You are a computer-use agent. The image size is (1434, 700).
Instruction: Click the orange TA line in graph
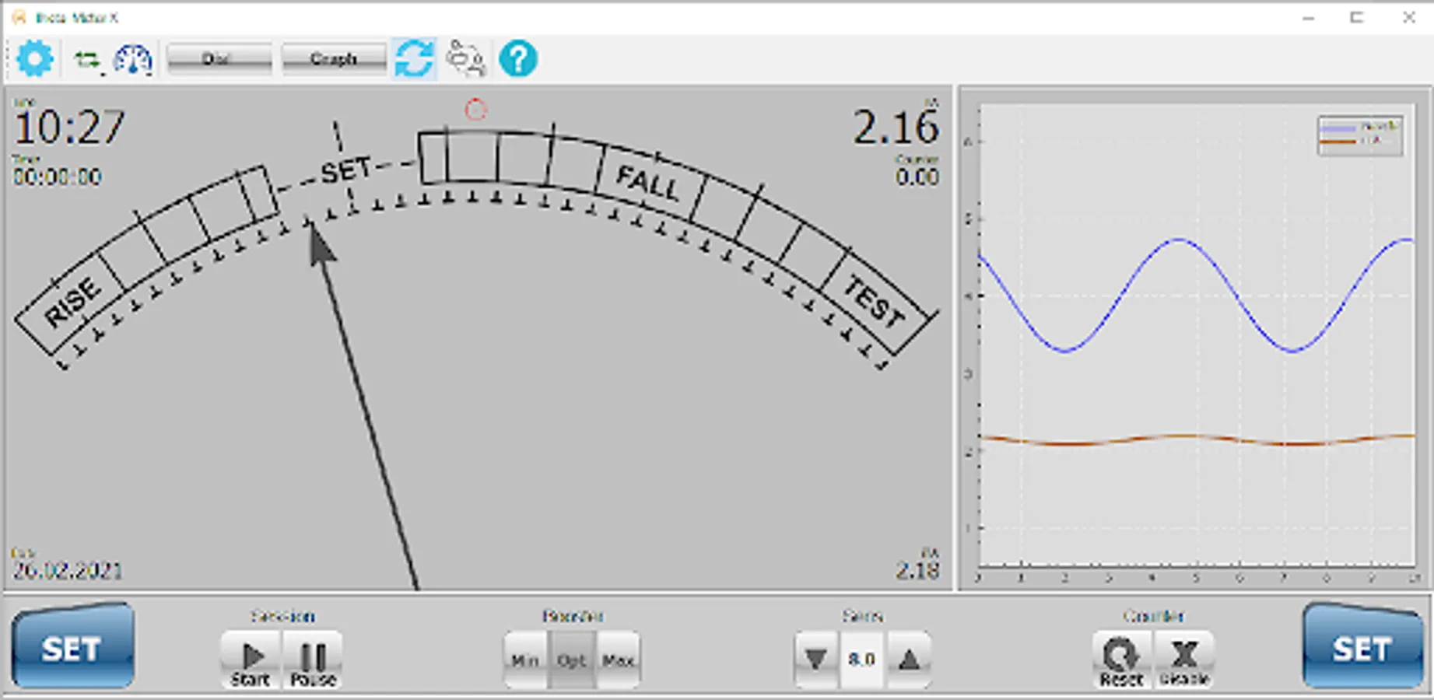click(1197, 439)
